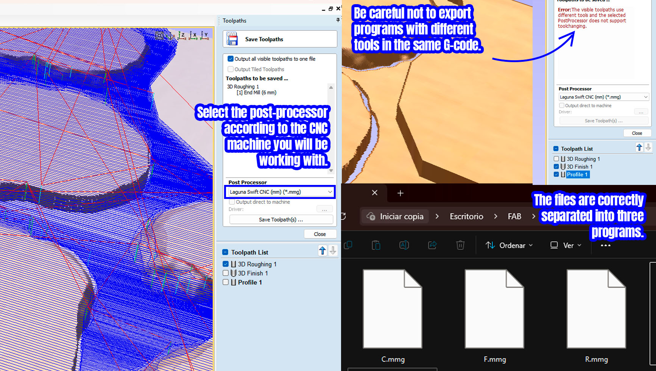Viewport: 656px width, 371px height.
Task: Click tool icon beside highlighted Profile 1
Action: (x=563, y=175)
